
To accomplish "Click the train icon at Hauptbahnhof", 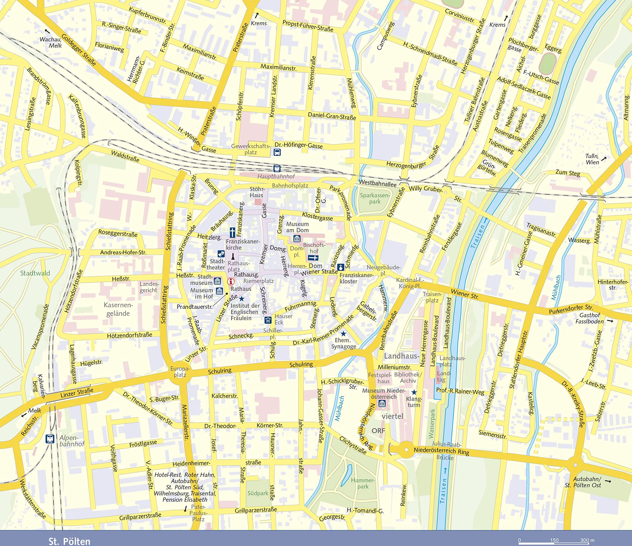I will (x=277, y=169).
